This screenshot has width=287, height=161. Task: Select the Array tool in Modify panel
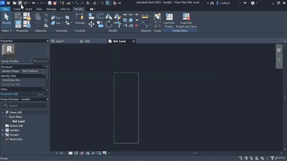pos(125,20)
